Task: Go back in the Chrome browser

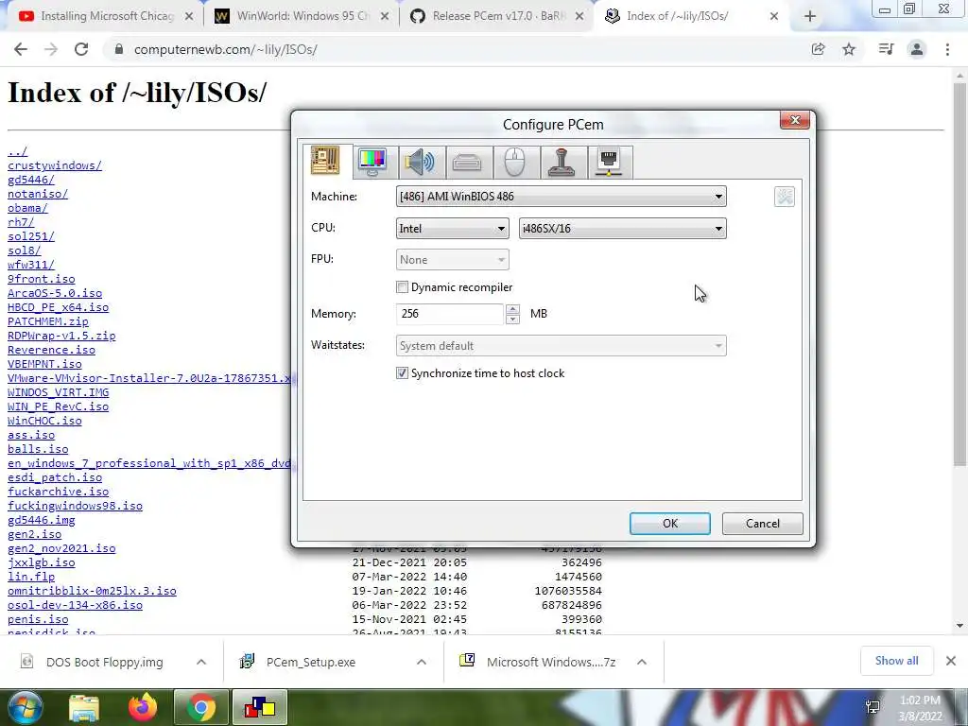Action: point(21,49)
